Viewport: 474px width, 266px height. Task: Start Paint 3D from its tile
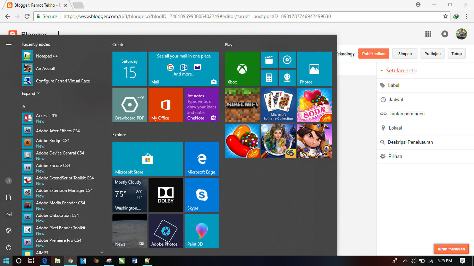tap(202, 231)
